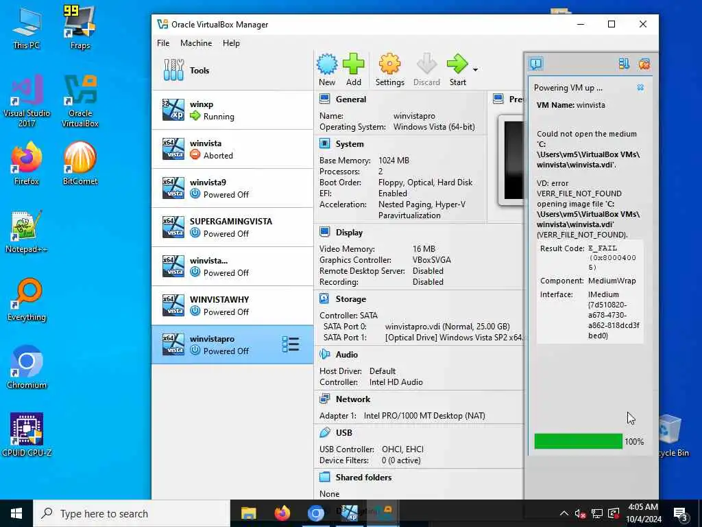
Task: Show hidden system tray icons chevron
Action: pyautogui.click(x=564, y=513)
